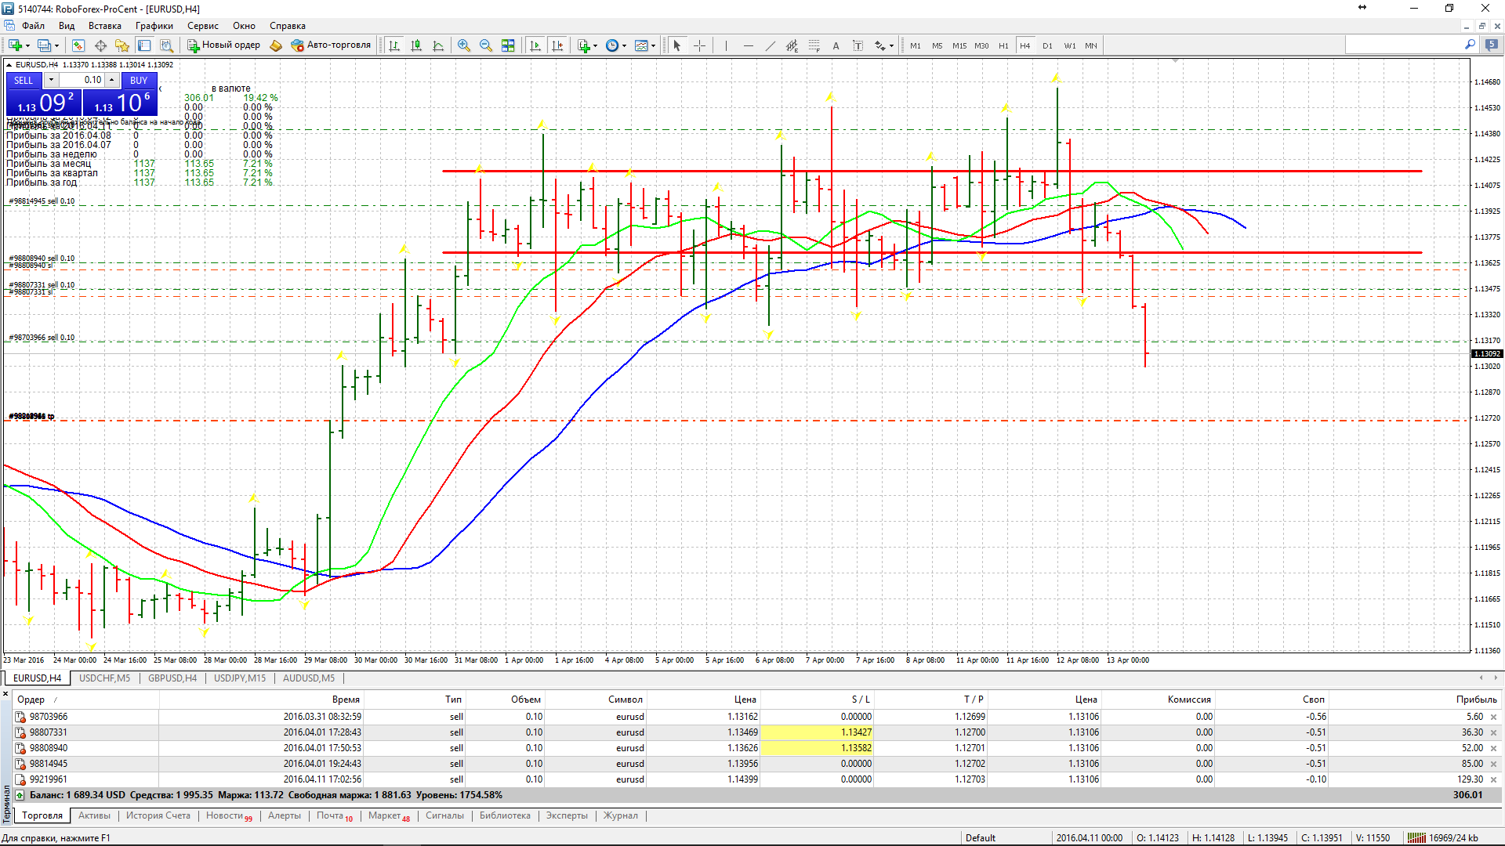This screenshot has width=1505, height=846.
Task: Select the vertical line tool
Action: [726, 45]
